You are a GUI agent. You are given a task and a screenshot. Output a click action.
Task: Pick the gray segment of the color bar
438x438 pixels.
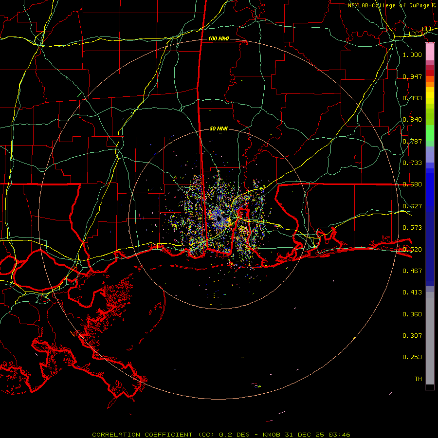(x=430, y=338)
